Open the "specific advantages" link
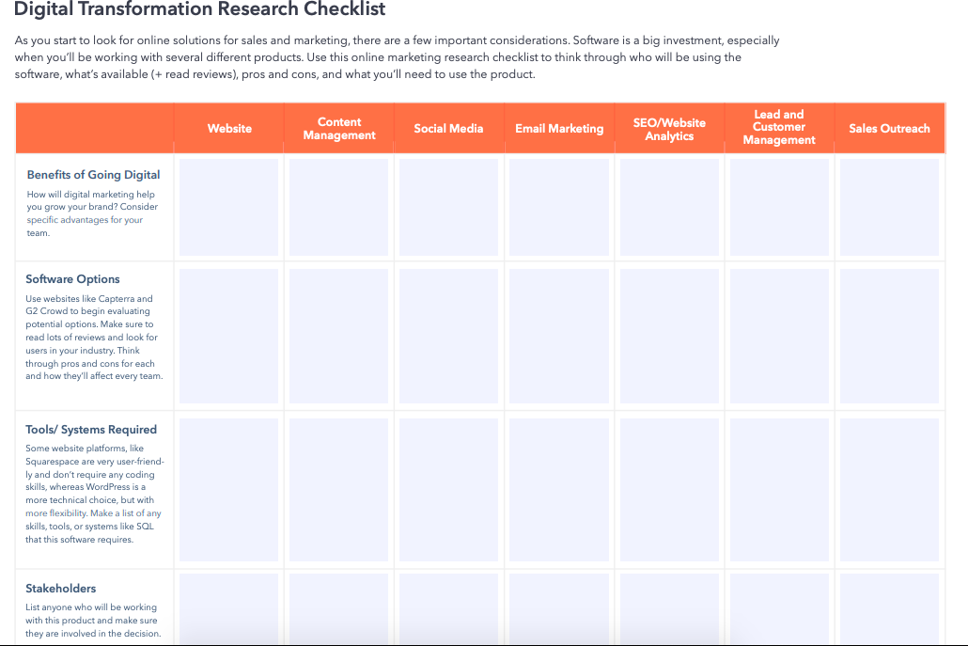The height and width of the screenshot is (646, 968). (x=68, y=220)
